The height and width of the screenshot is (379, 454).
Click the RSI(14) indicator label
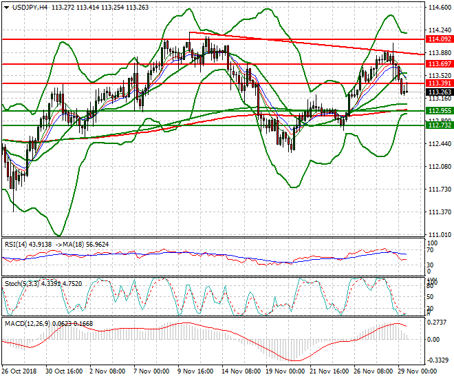click(17, 243)
